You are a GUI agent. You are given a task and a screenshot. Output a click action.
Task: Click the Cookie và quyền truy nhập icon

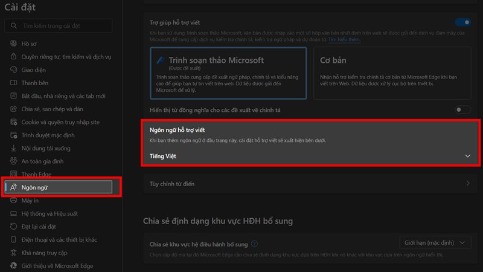click(x=13, y=122)
